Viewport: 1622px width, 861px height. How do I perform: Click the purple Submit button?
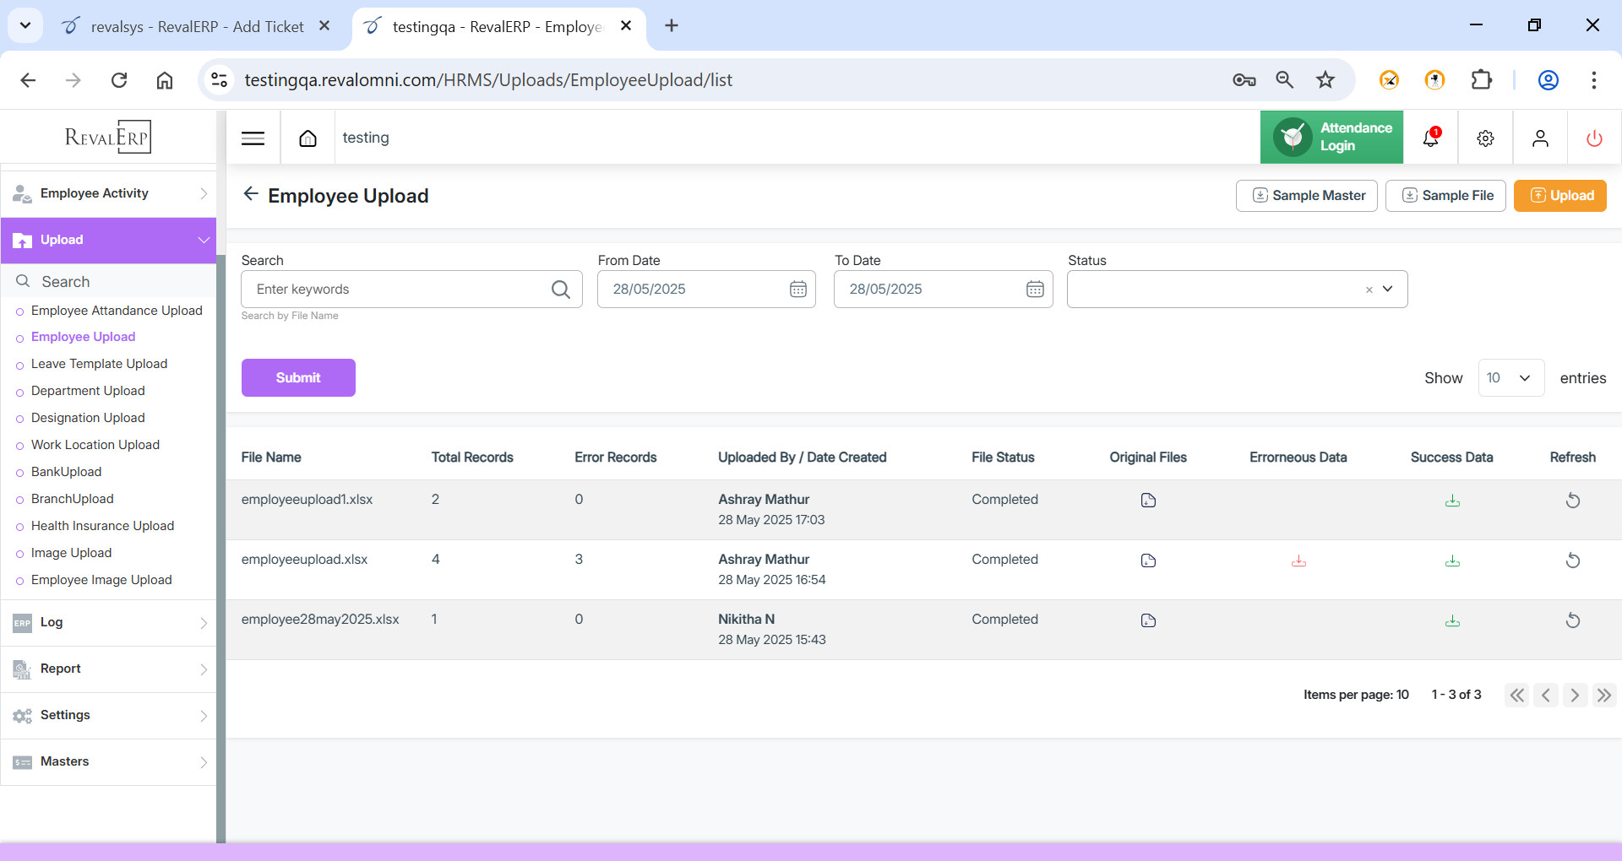pos(298,378)
